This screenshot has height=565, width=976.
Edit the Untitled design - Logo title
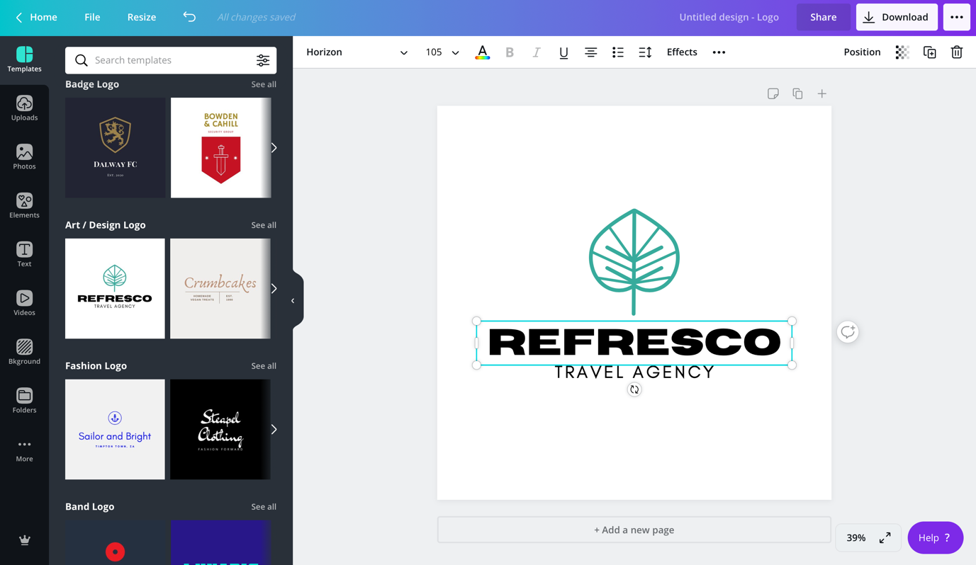tap(729, 17)
